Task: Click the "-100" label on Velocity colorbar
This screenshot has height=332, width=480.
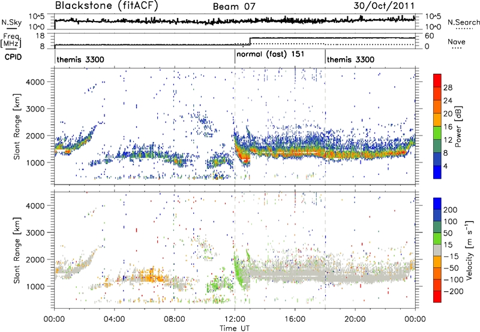Action: (454, 280)
